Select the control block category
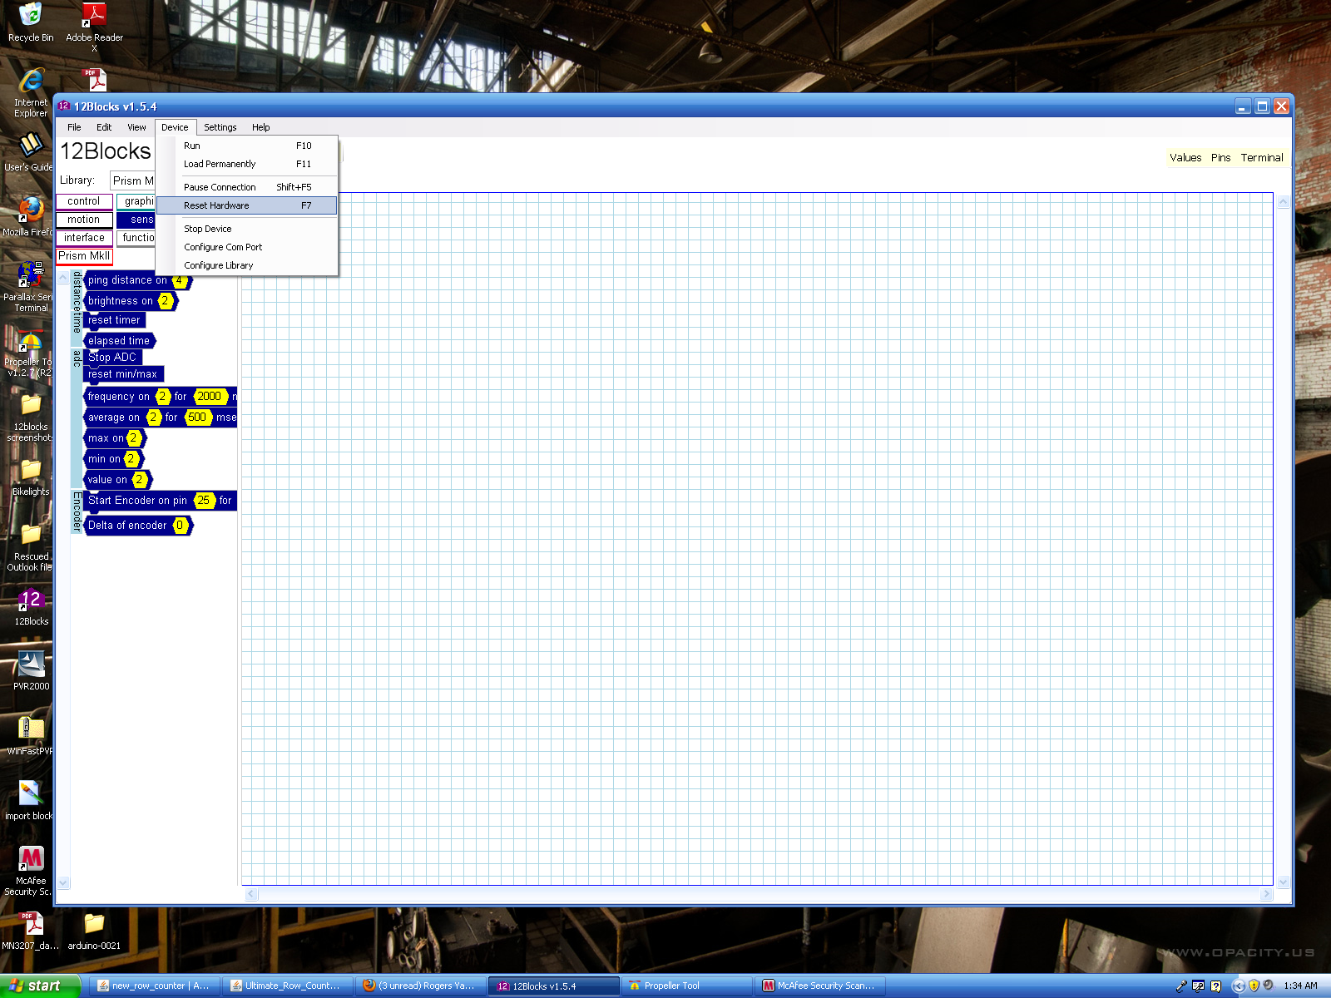1331x998 pixels. 84,201
